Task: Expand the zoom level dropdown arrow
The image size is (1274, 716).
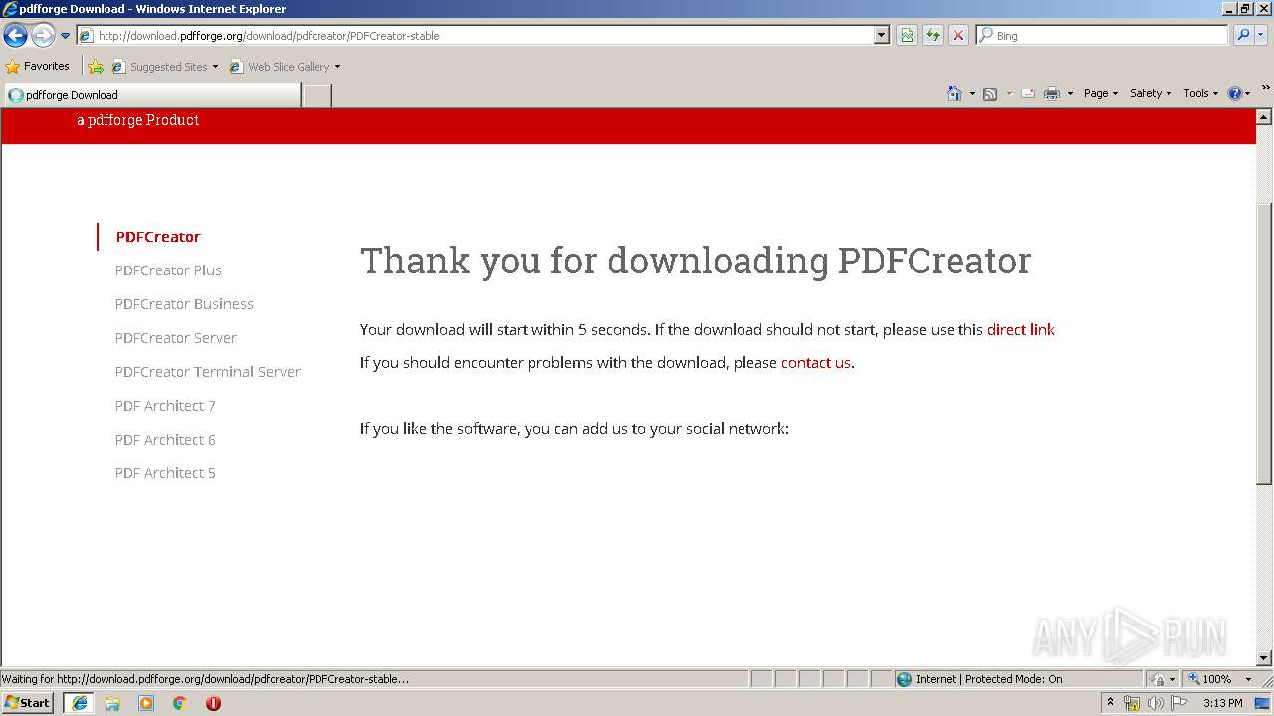Action: click(1248, 679)
